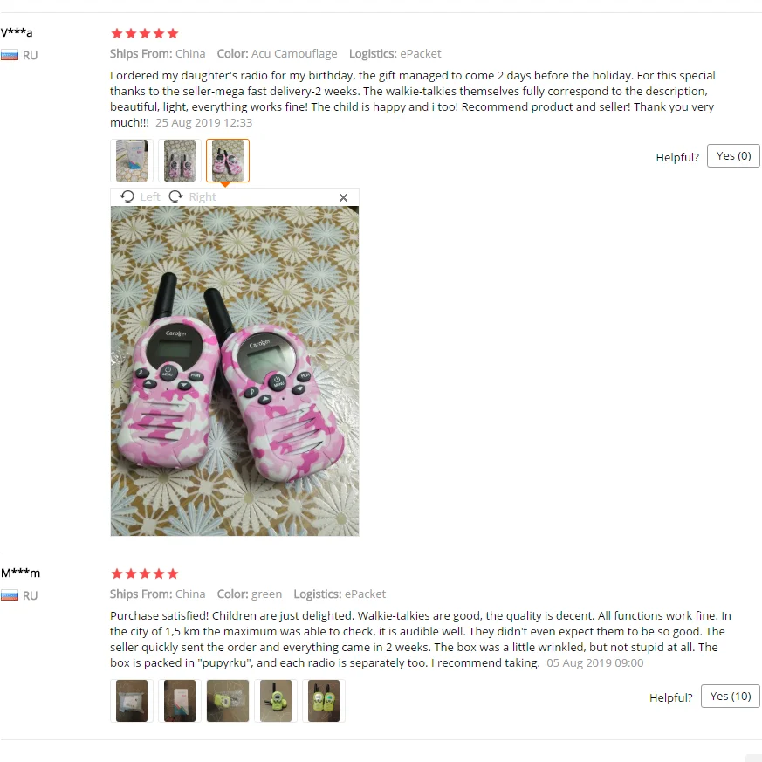Open M***m's third green radio thumbnail
The height and width of the screenshot is (762, 762).
click(228, 701)
